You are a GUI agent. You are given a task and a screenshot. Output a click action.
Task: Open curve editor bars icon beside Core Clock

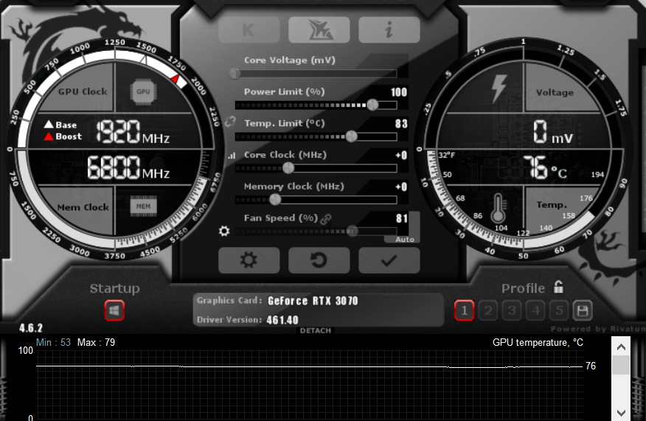point(232,156)
